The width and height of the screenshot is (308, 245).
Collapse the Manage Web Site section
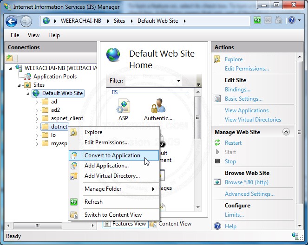pos(286,132)
